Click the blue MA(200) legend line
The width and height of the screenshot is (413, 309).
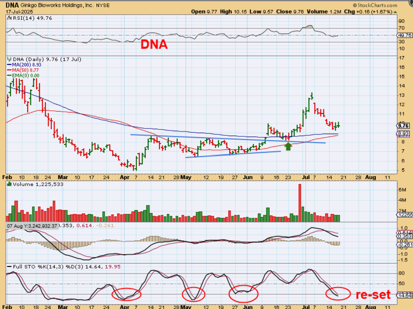(x=9, y=65)
